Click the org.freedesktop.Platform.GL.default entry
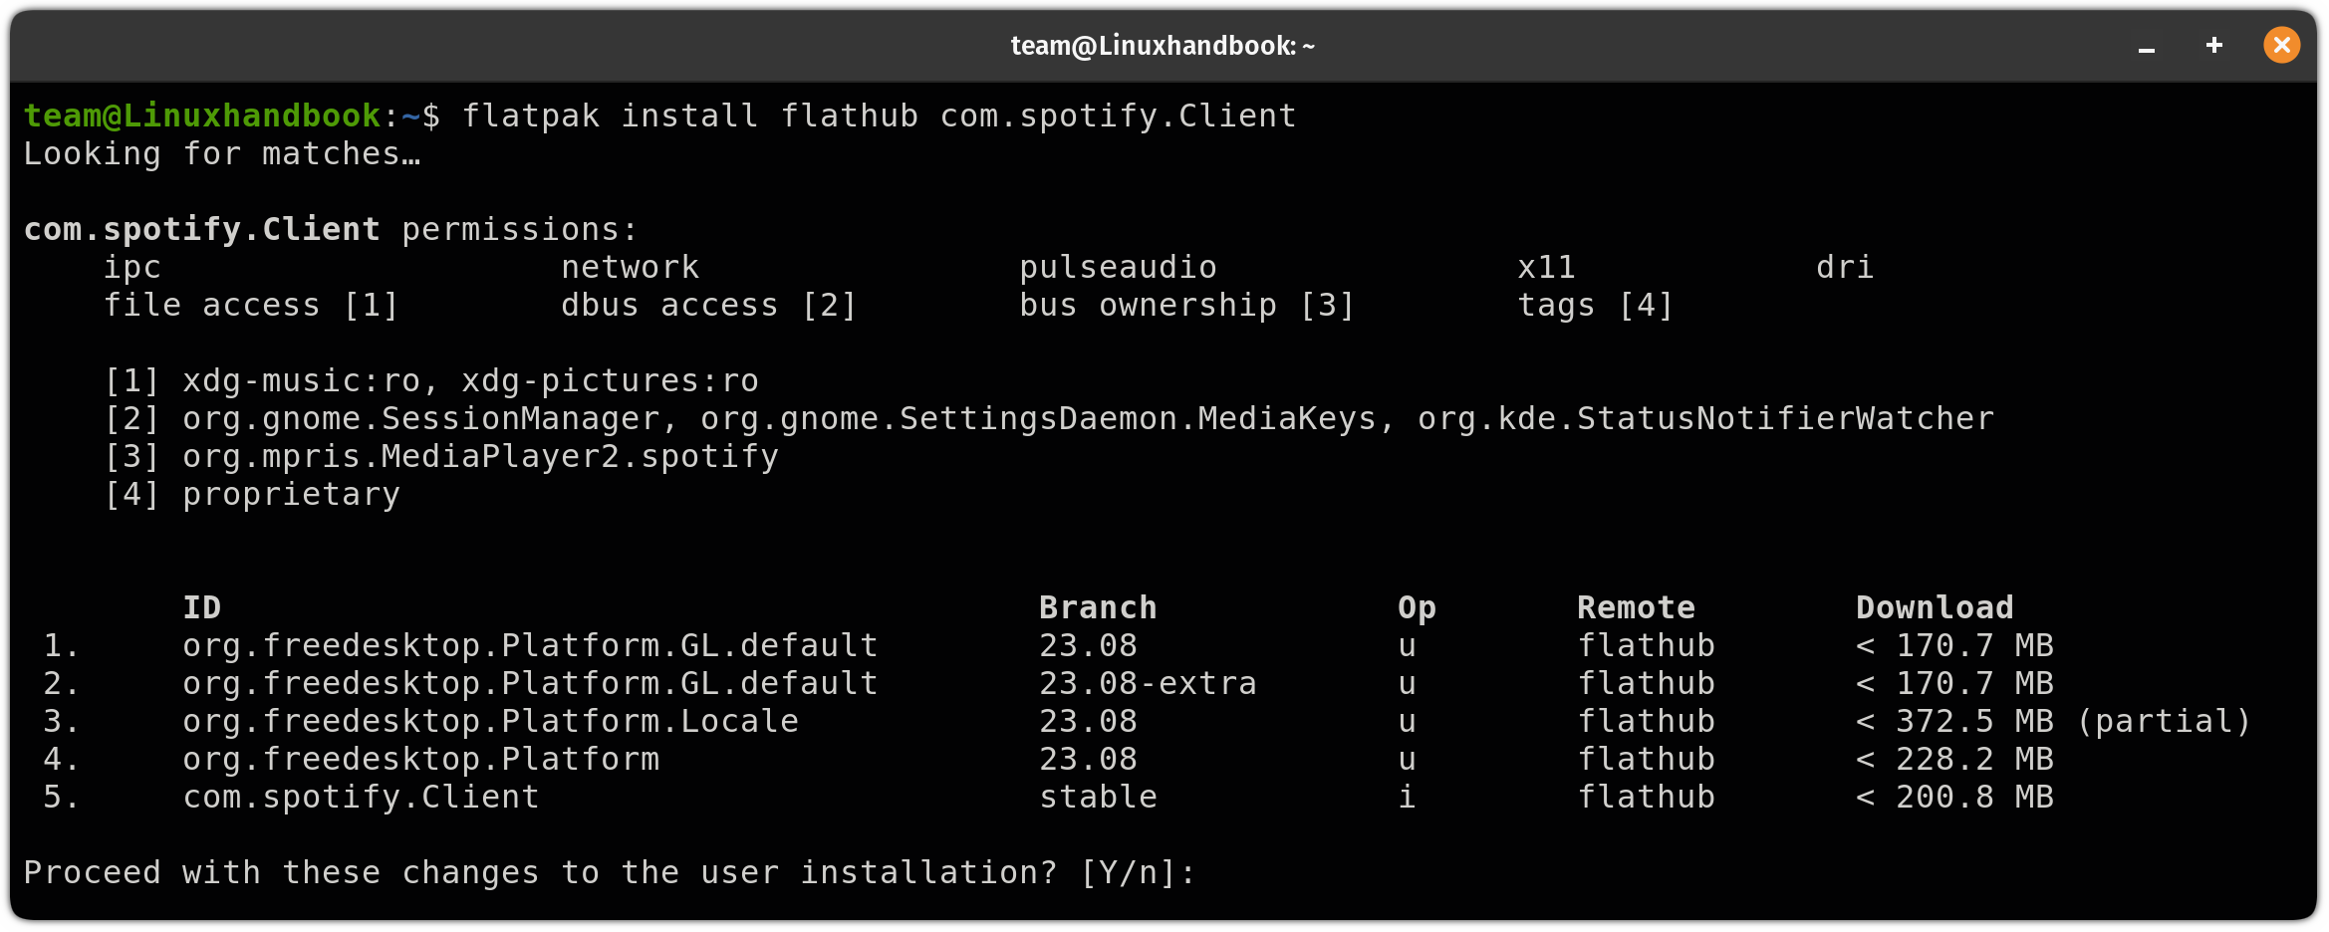This screenshot has height=932, width=2329. coord(529,644)
